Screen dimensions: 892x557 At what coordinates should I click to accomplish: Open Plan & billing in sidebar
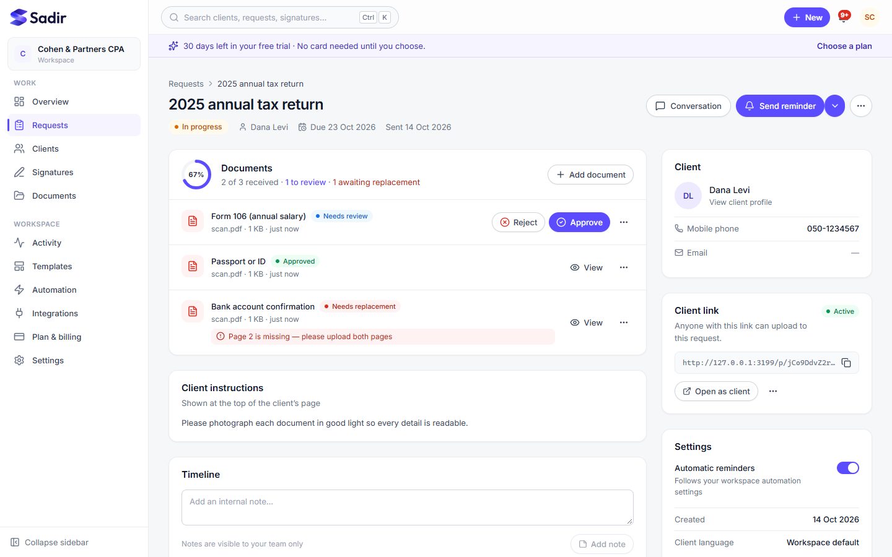click(74, 337)
